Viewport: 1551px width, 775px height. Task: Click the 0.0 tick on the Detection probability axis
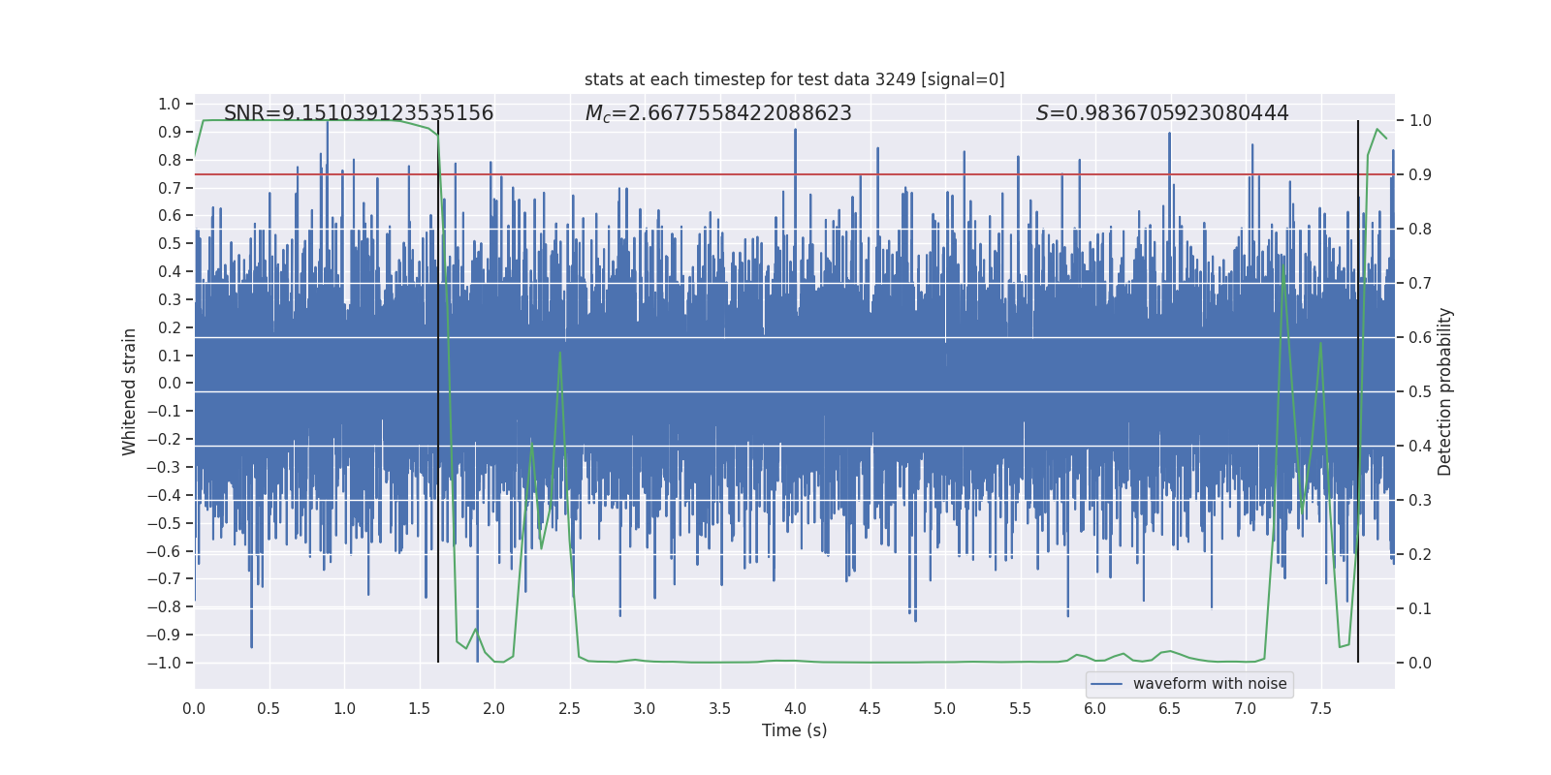coord(1420,664)
